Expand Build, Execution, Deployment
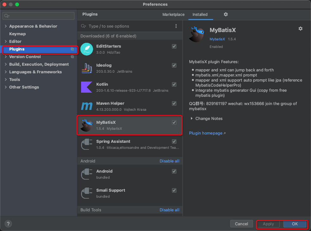The width and height of the screenshot is (311, 231). [6, 64]
